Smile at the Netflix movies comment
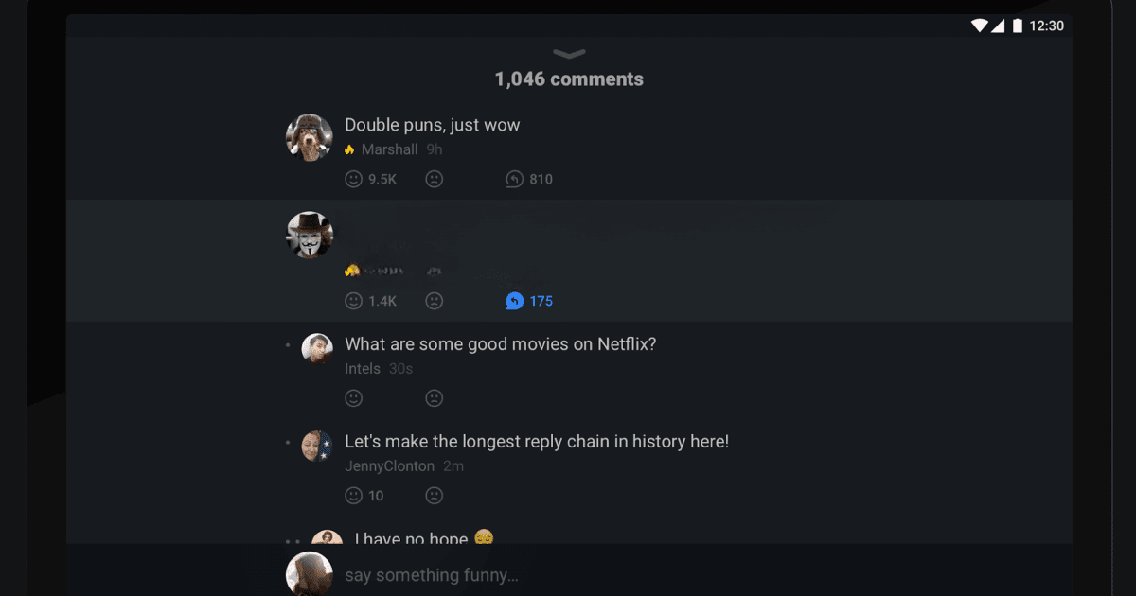 tap(354, 398)
